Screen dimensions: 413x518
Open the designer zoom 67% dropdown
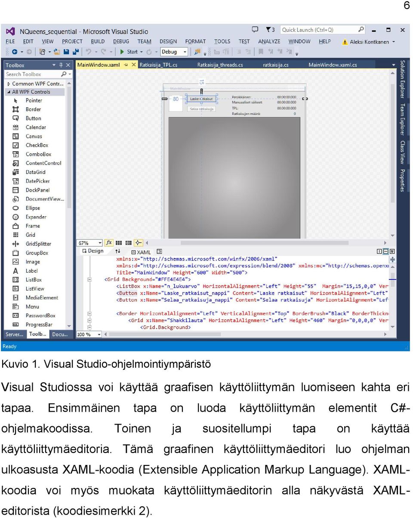tap(100, 243)
